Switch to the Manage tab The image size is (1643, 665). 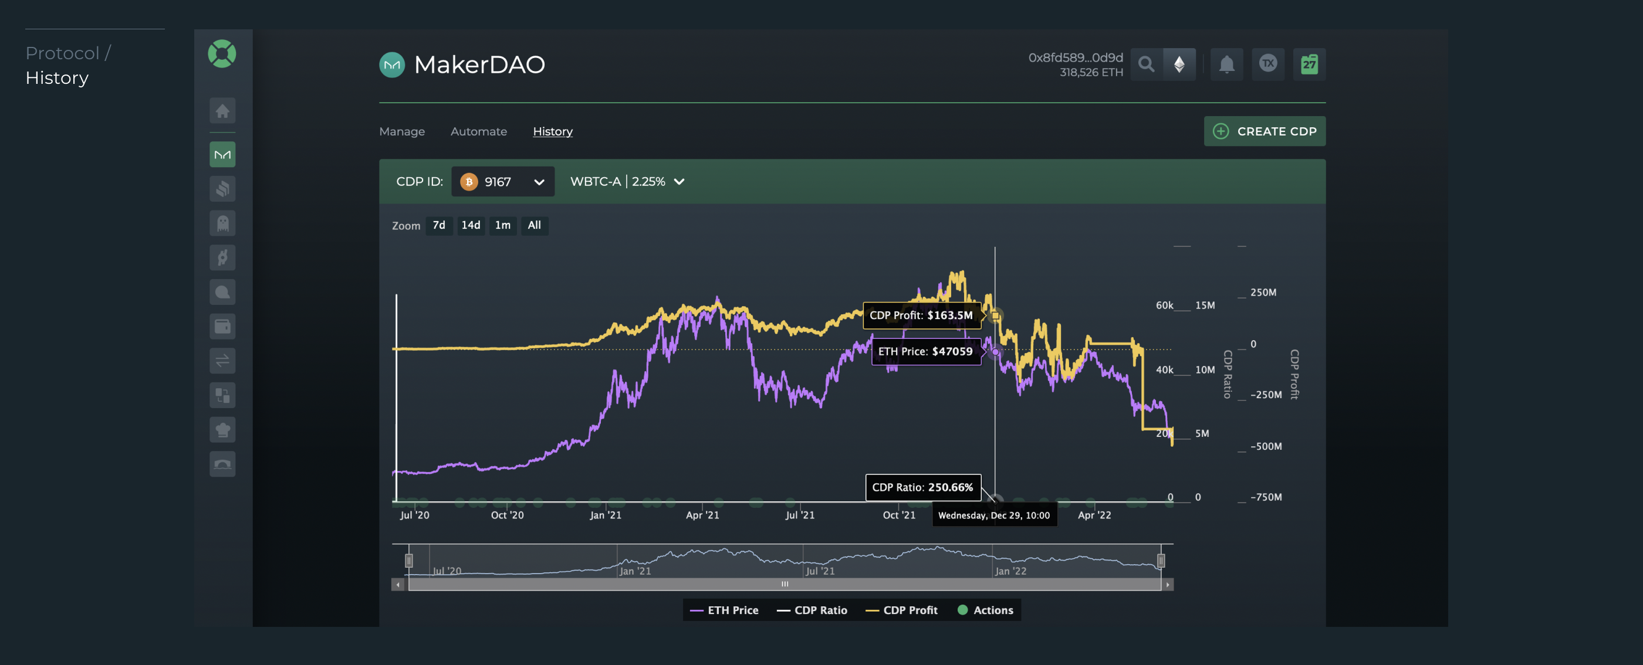click(402, 131)
